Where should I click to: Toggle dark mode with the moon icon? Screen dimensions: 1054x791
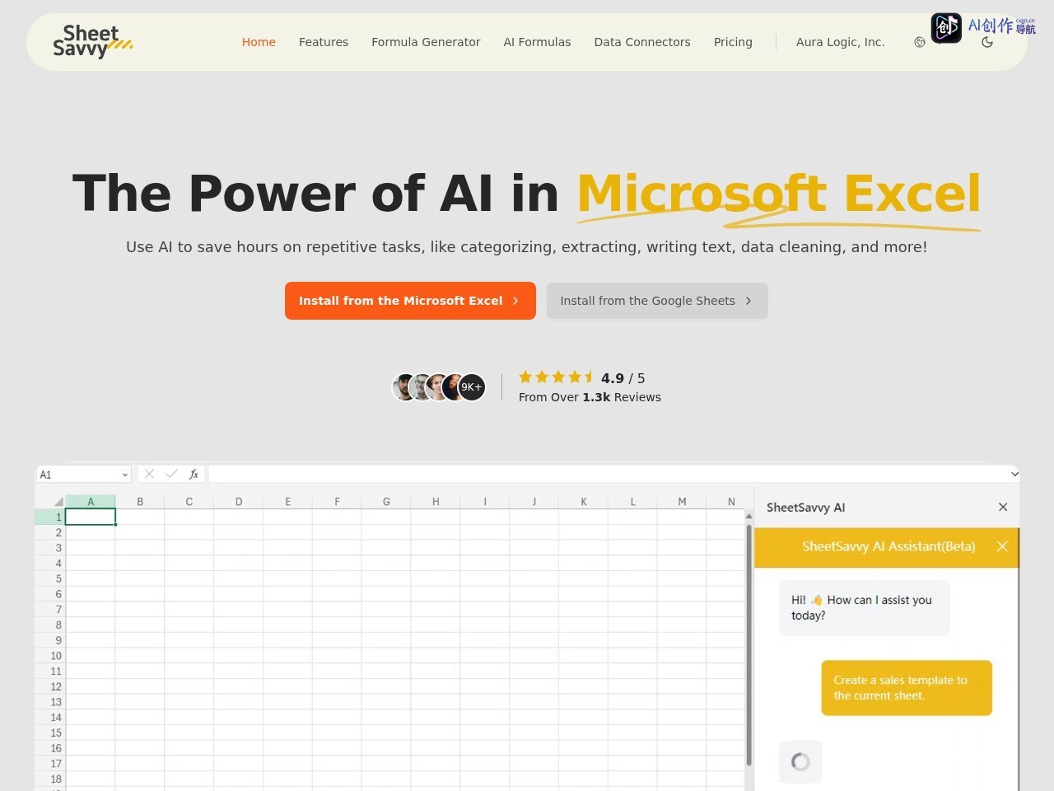tap(987, 42)
